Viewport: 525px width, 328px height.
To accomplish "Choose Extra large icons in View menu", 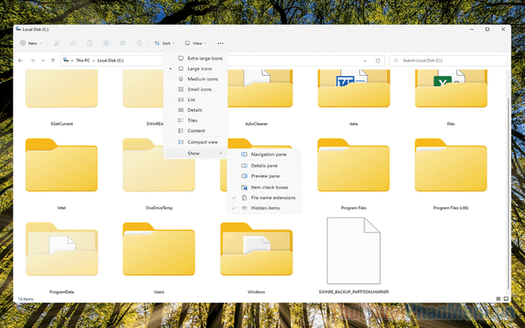I will [204, 58].
